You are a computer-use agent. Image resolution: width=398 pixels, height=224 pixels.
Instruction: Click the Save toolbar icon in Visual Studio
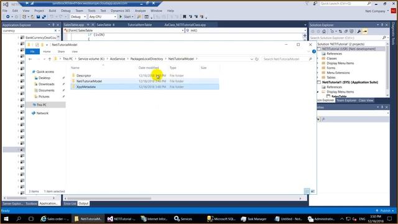tap(38, 17)
